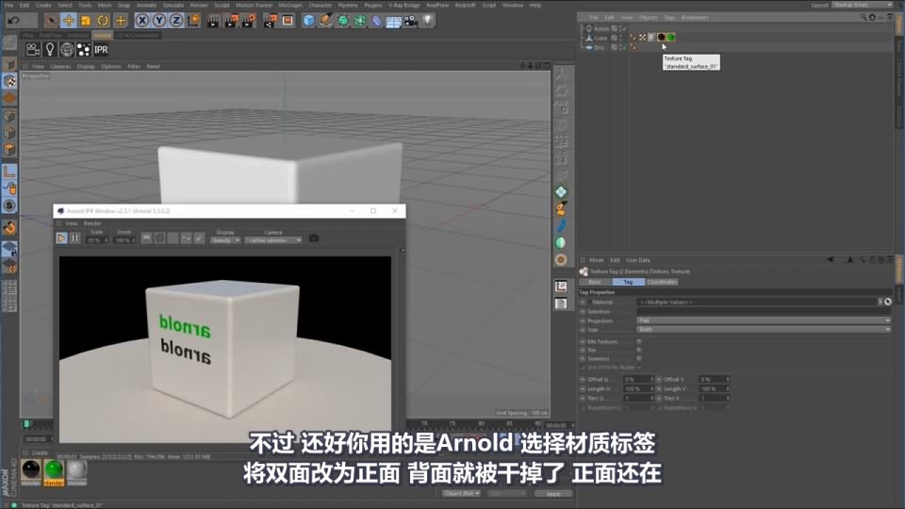Click the left palette Model mode icon
Viewport: 905px width, 509px height.
point(9,64)
